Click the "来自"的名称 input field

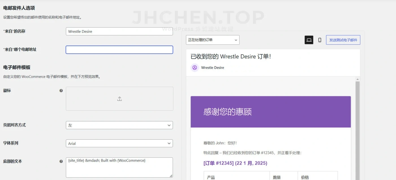click(119, 31)
